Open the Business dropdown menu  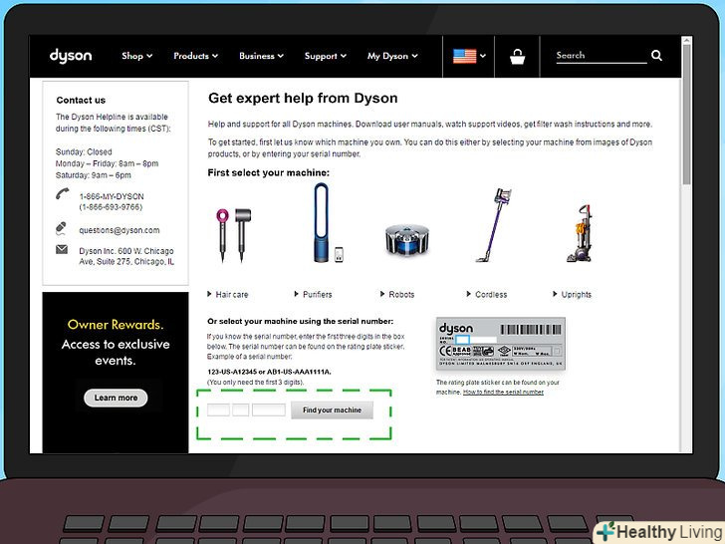click(x=261, y=56)
